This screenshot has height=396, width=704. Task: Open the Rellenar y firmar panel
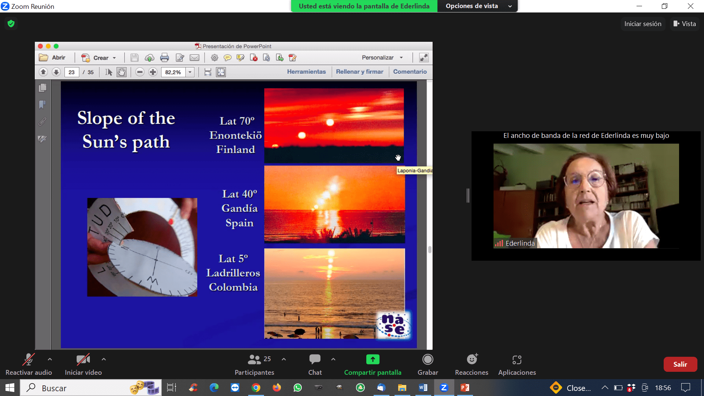pos(359,72)
